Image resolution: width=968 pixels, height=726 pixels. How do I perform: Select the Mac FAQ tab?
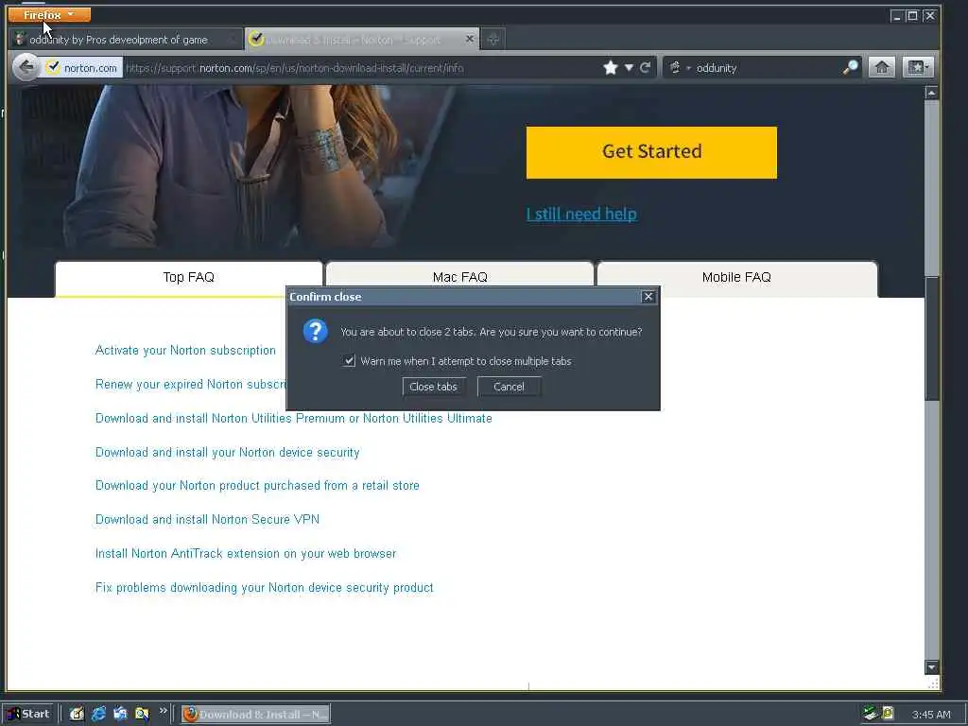click(x=460, y=275)
